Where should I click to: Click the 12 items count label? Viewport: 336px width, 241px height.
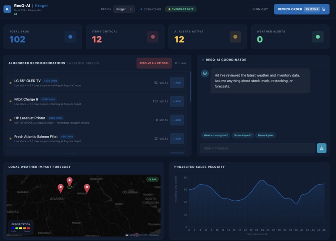pyautogui.click(x=181, y=63)
